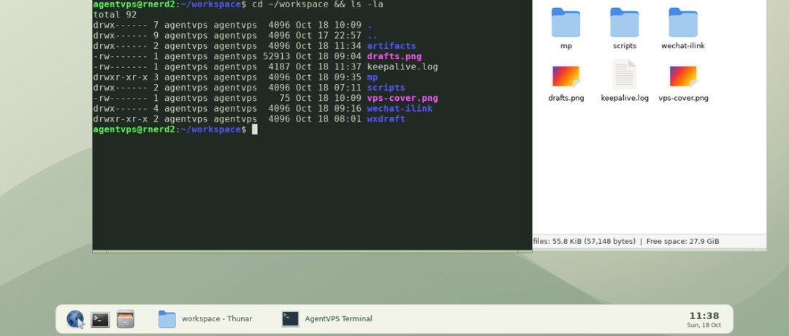Click 'Free space: 27.9 GiB' in Thunar status bar
The height and width of the screenshot is (336, 789).
click(x=682, y=242)
